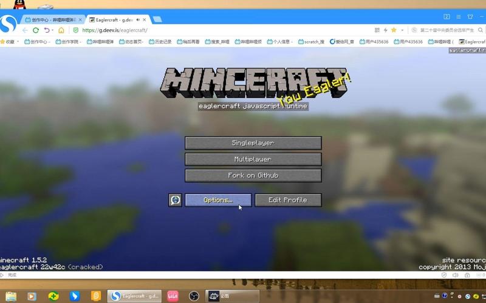This screenshot has width=486, height=303.
Task: Reload the page with refresh icon
Action: coord(36,30)
